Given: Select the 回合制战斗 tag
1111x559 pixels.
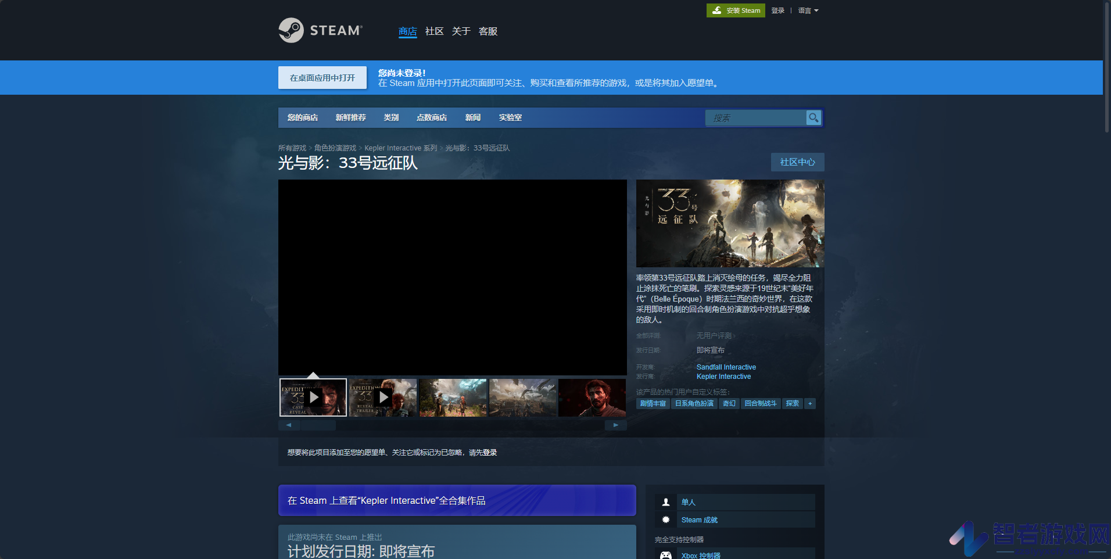Looking at the screenshot, I should coord(761,403).
